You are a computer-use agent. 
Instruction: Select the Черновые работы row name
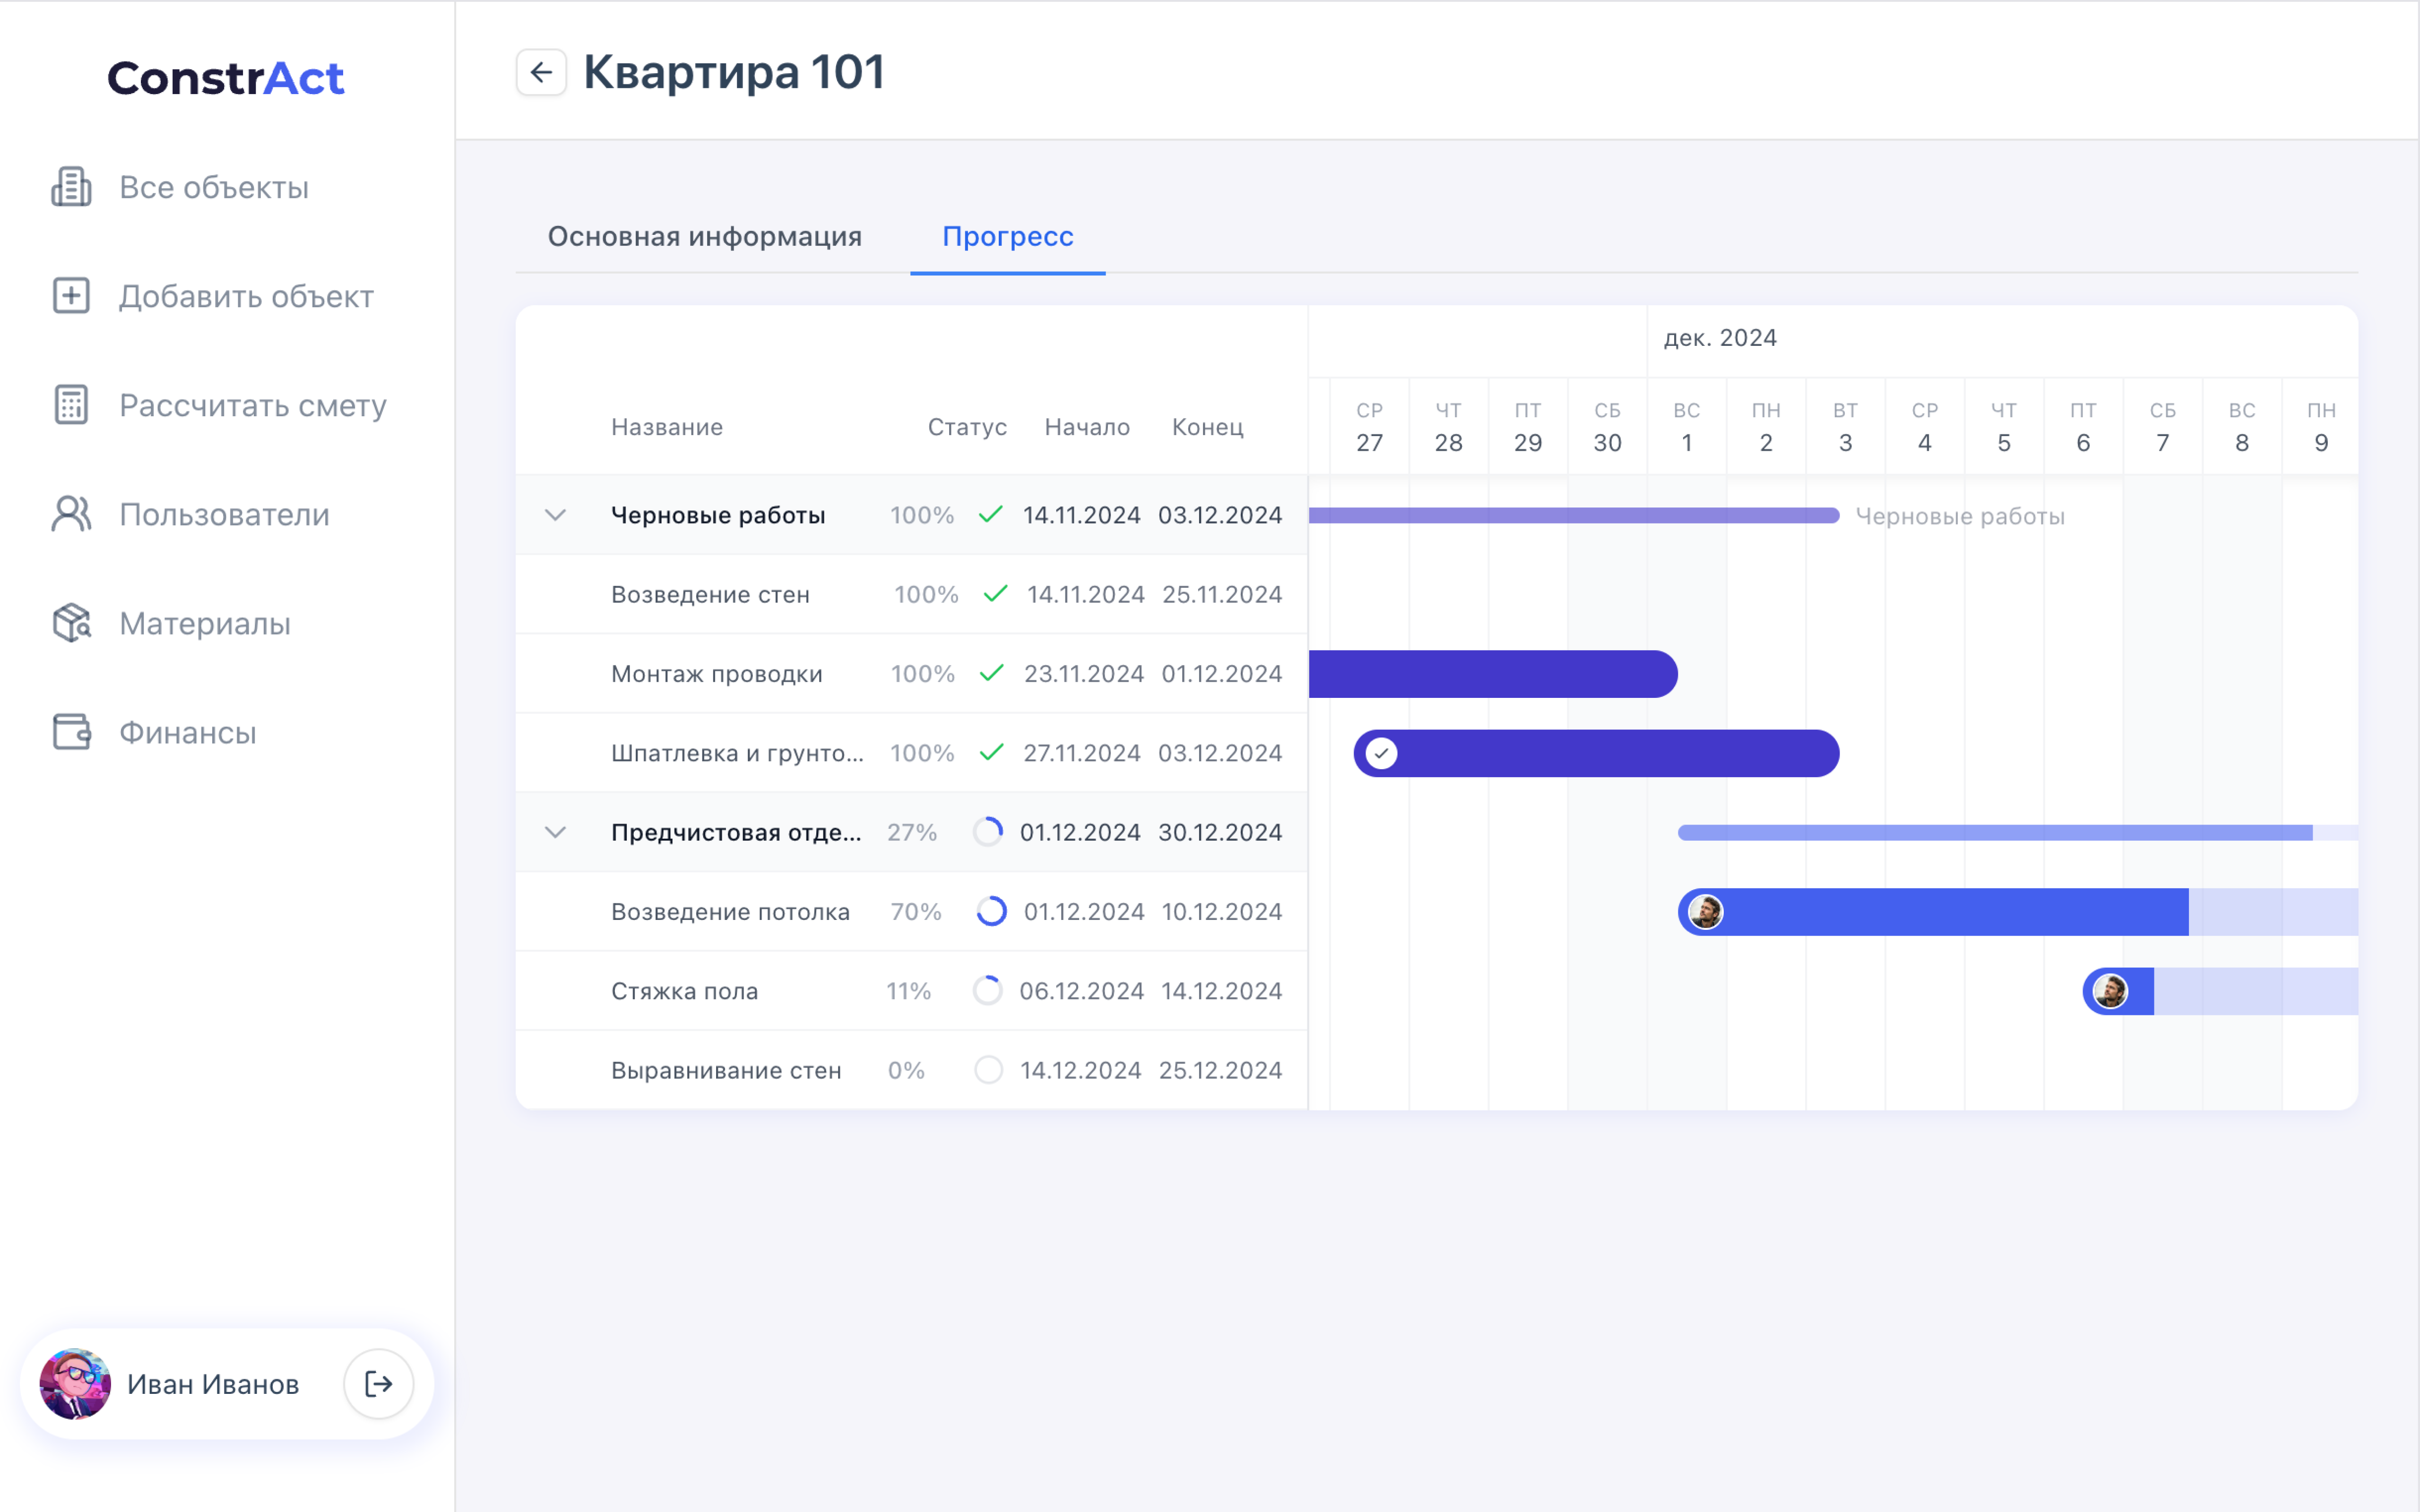pyautogui.click(x=718, y=515)
